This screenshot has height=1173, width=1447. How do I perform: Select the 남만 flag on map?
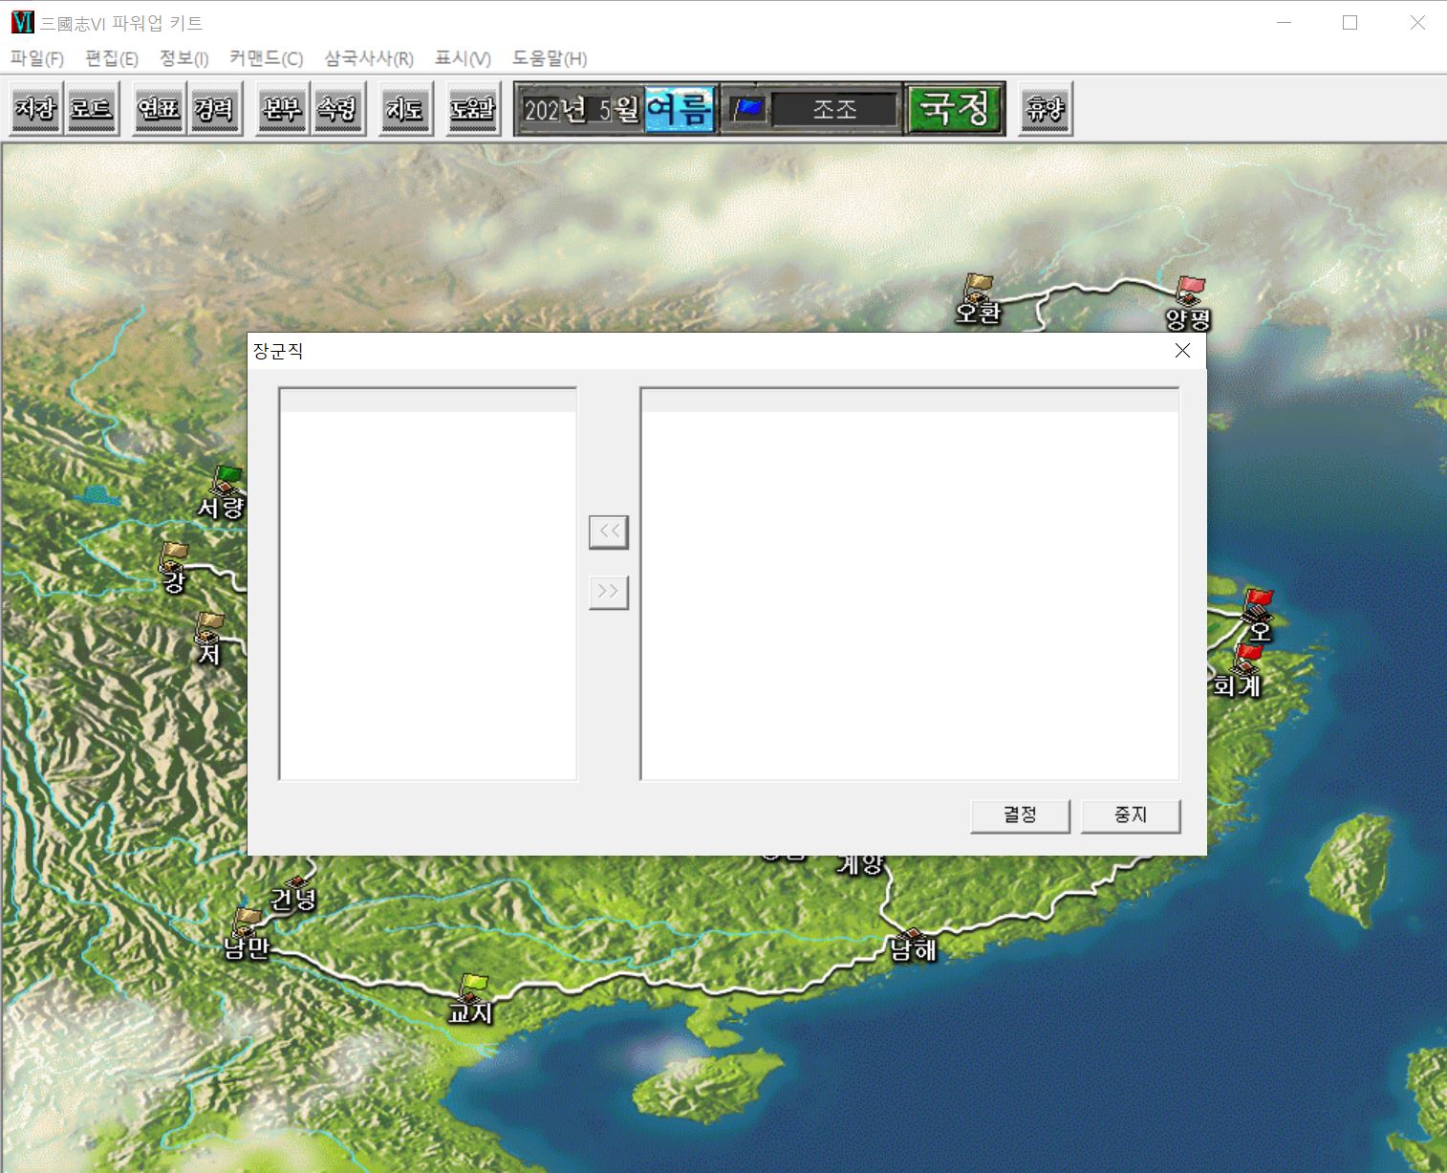(x=248, y=922)
